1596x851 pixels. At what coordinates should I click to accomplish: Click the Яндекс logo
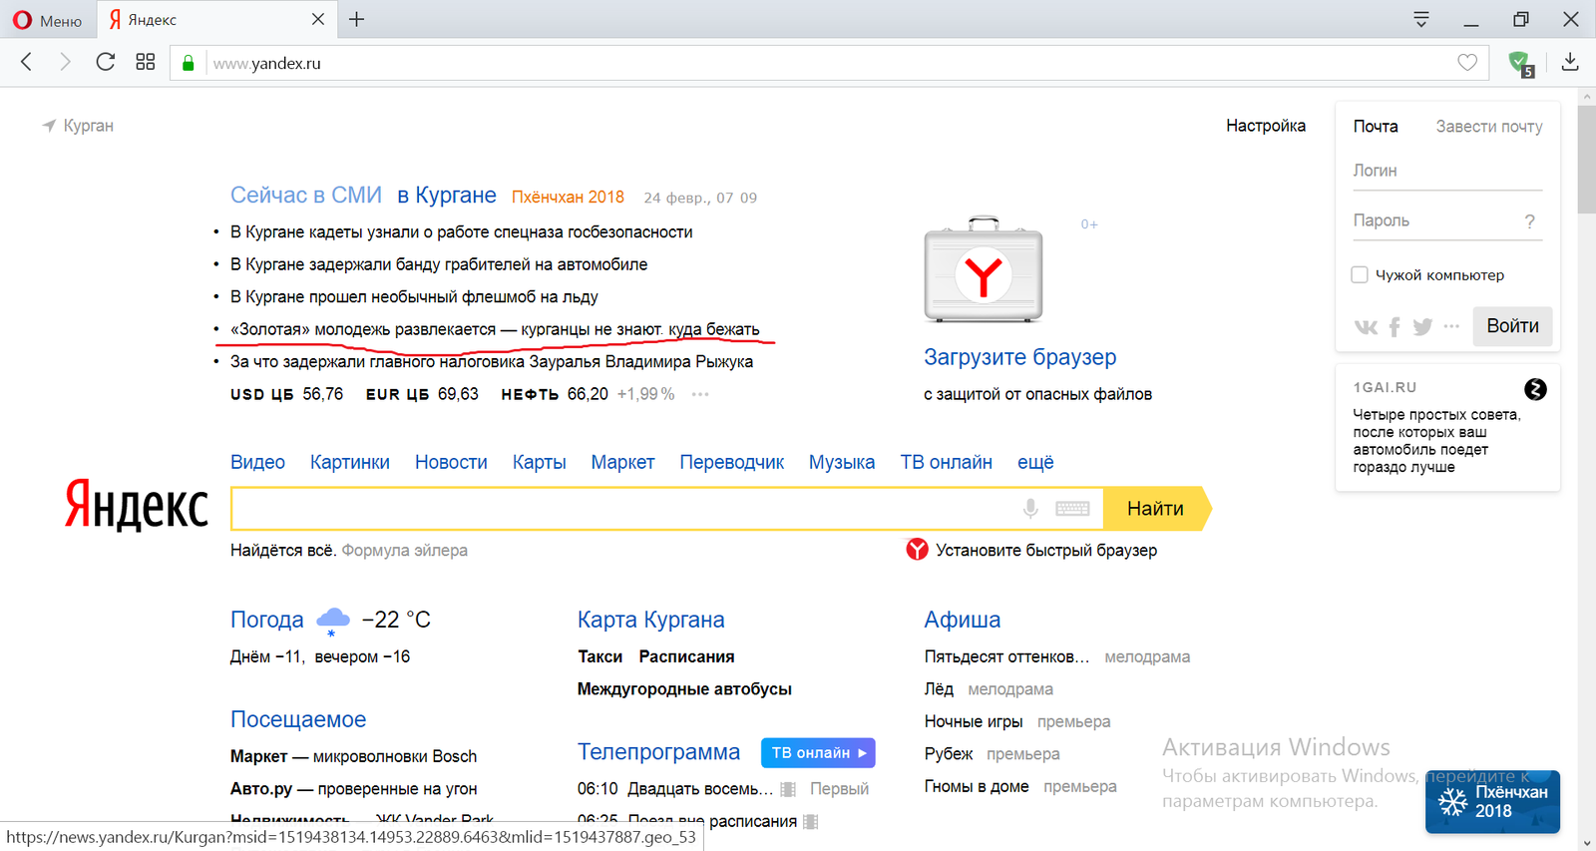[x=137, y=504]
